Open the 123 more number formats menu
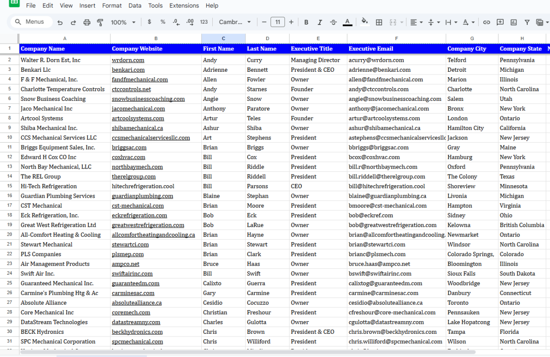 [204, 22]
